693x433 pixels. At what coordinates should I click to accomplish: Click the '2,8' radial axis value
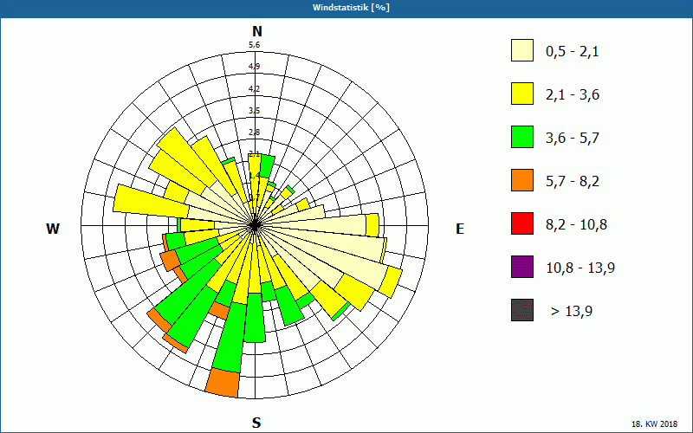254,132
